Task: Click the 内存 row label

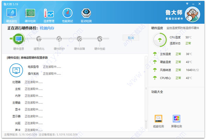Action: point(18,96)
